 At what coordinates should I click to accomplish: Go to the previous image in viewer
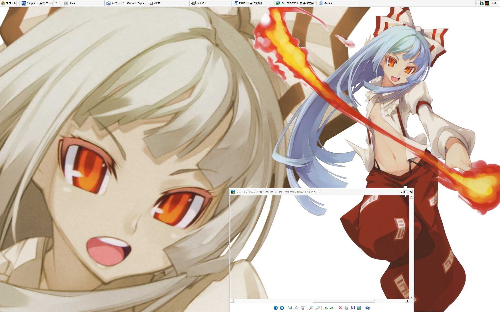(x=276, y=308)
